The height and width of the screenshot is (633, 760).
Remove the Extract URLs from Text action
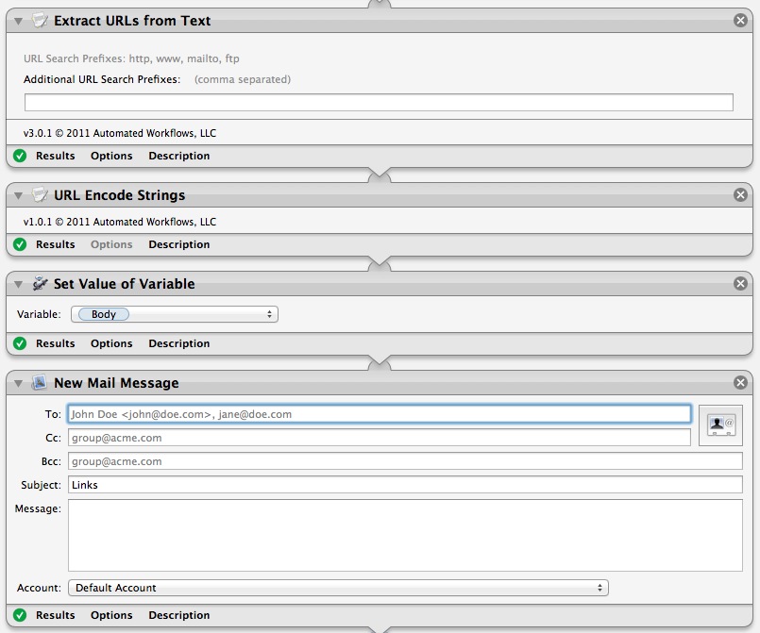click(742, 20)
